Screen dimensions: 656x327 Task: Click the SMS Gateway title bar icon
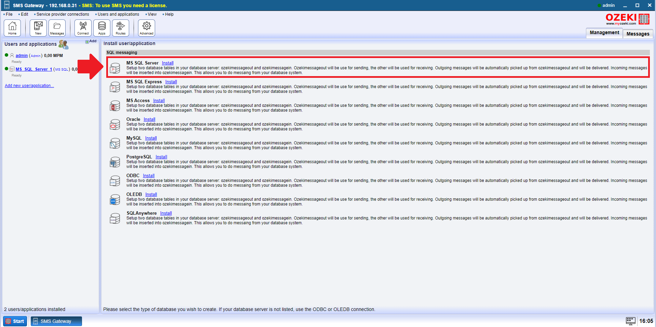pos(7,5)
